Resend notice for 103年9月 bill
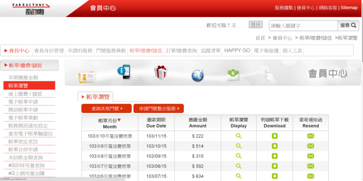 pyautogui.click(x=311, y=146)
